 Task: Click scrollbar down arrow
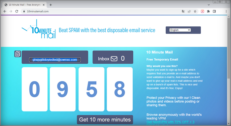[229, 123]
